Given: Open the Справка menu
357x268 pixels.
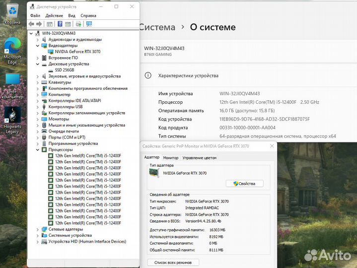Looking at the screenshot, I should [x=88, y=15].
